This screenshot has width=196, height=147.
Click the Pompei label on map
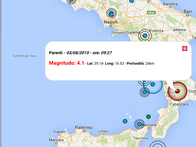118,33
